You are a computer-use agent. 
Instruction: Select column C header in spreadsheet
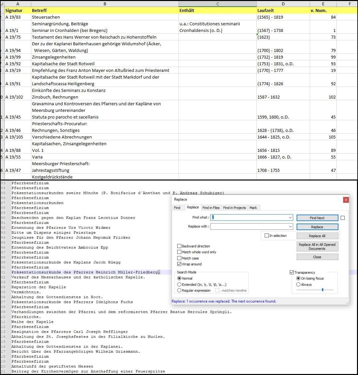pos(217,4)
